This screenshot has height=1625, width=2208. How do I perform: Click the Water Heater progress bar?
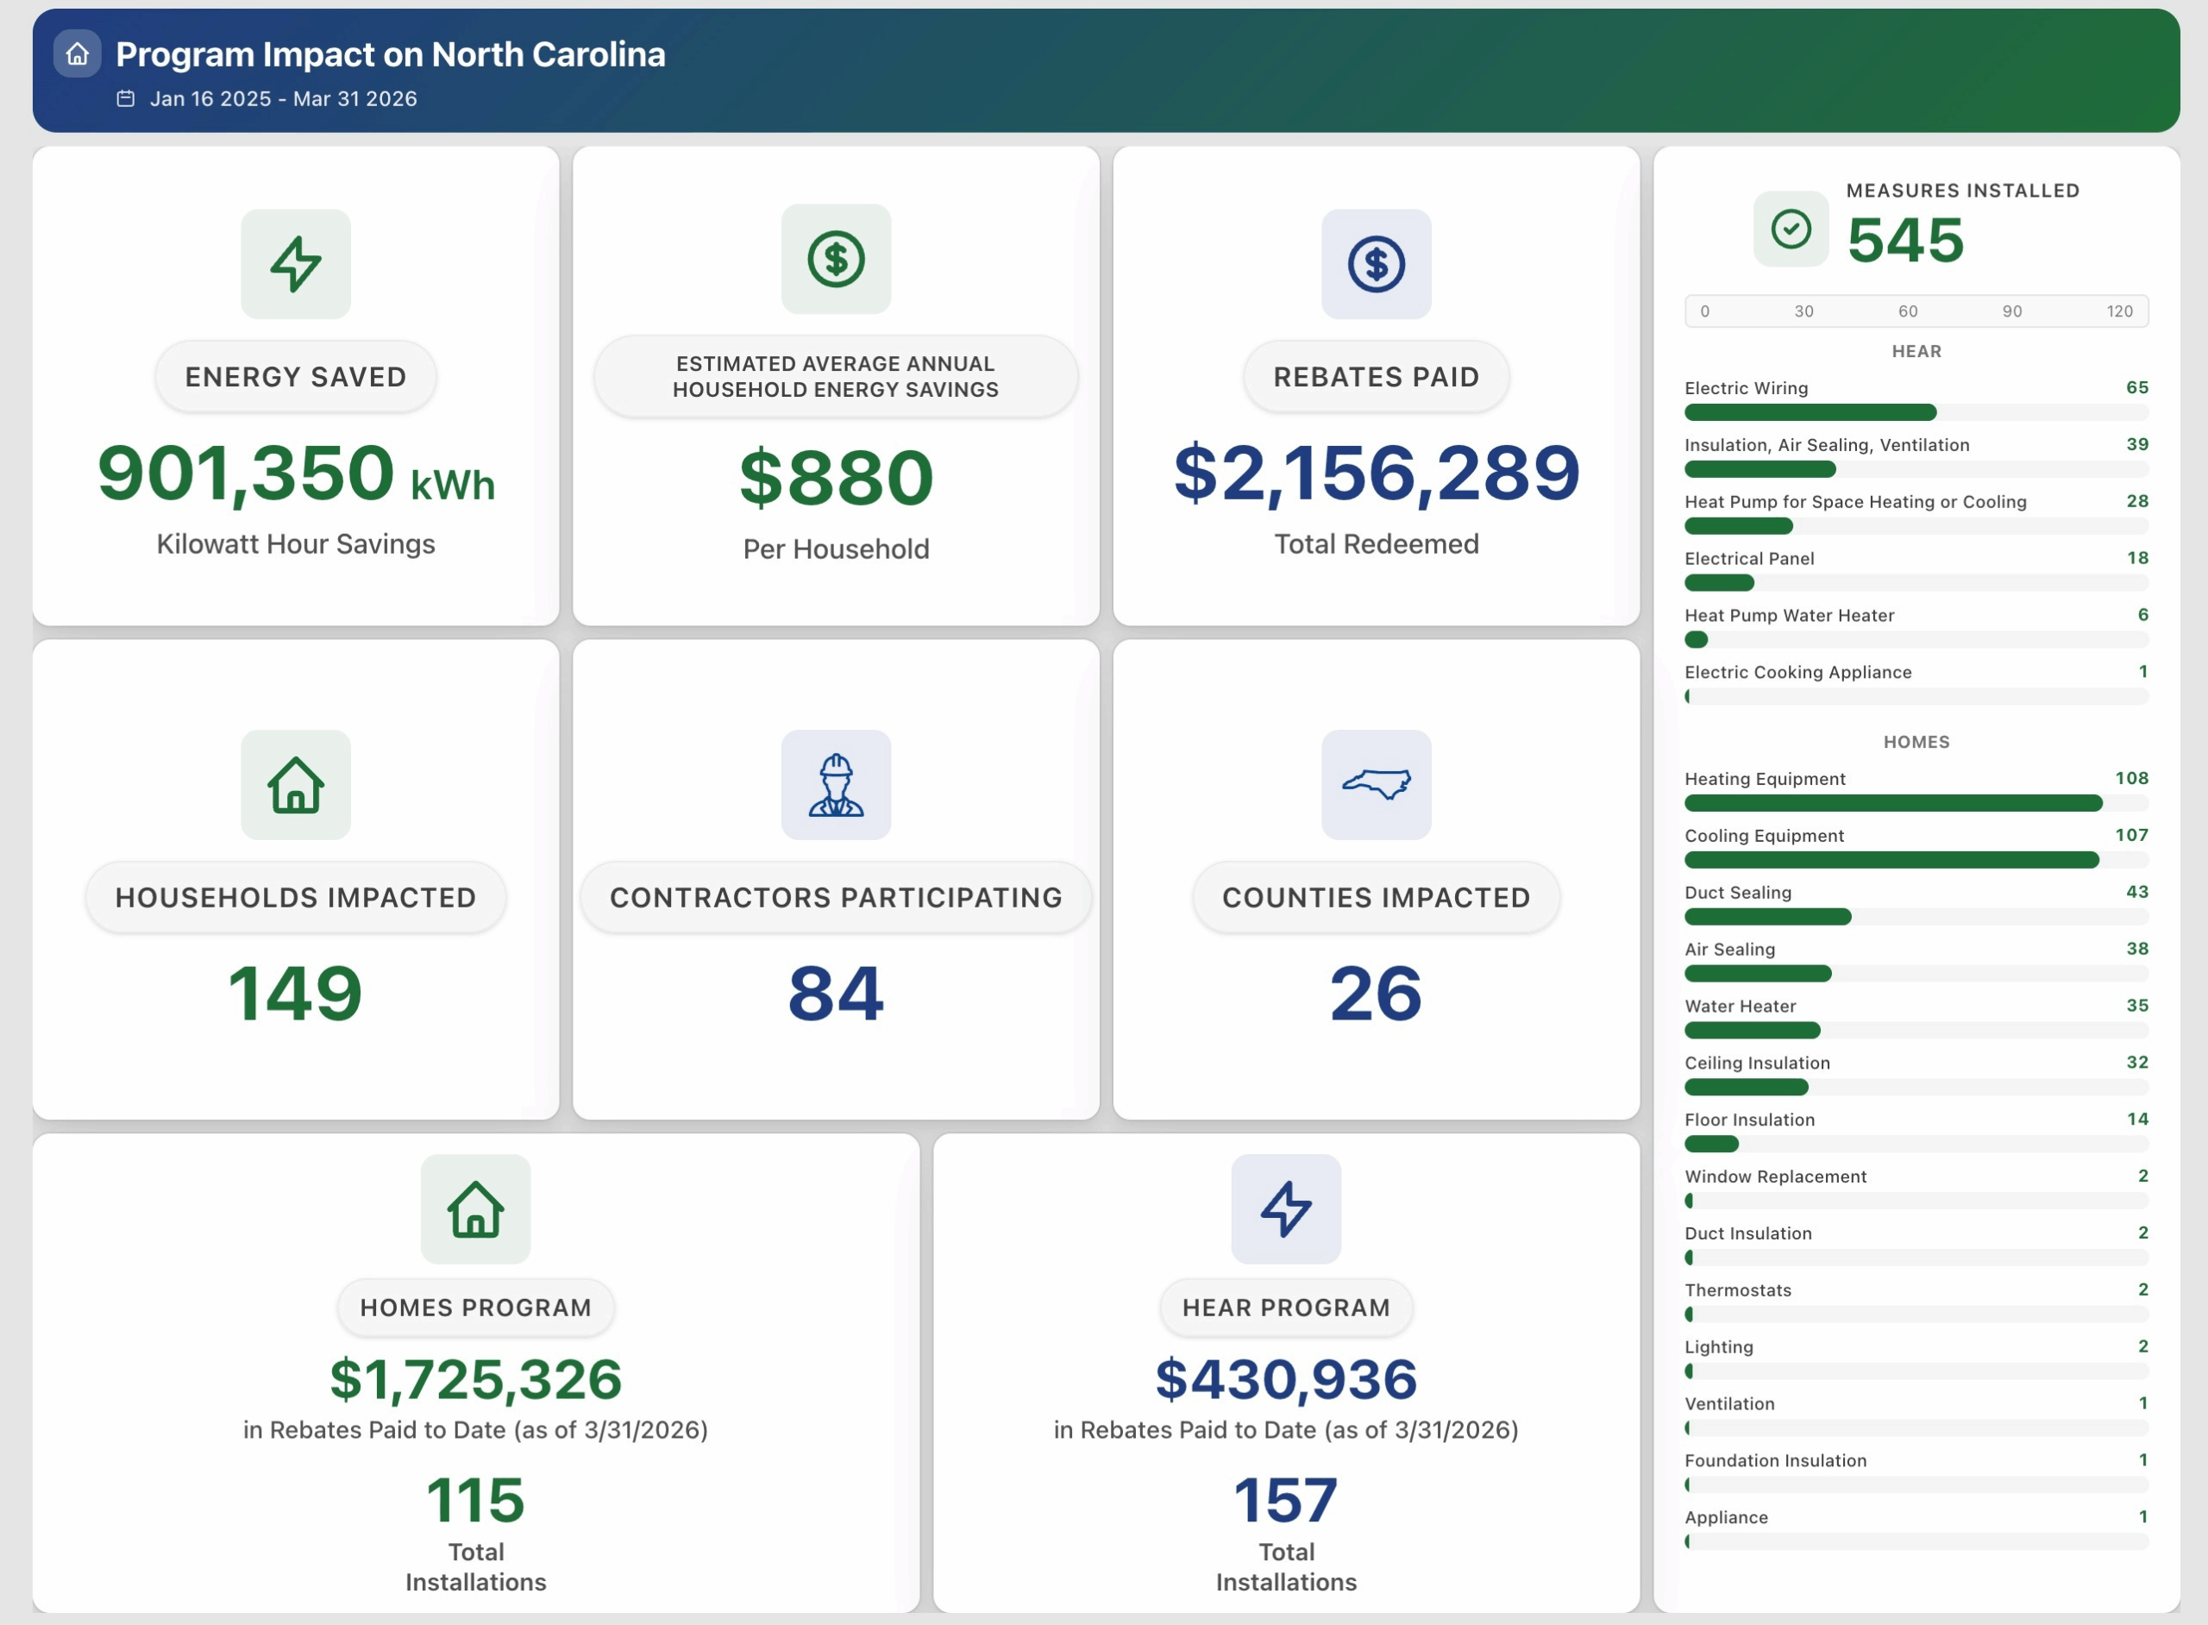pos(1916,1030)
